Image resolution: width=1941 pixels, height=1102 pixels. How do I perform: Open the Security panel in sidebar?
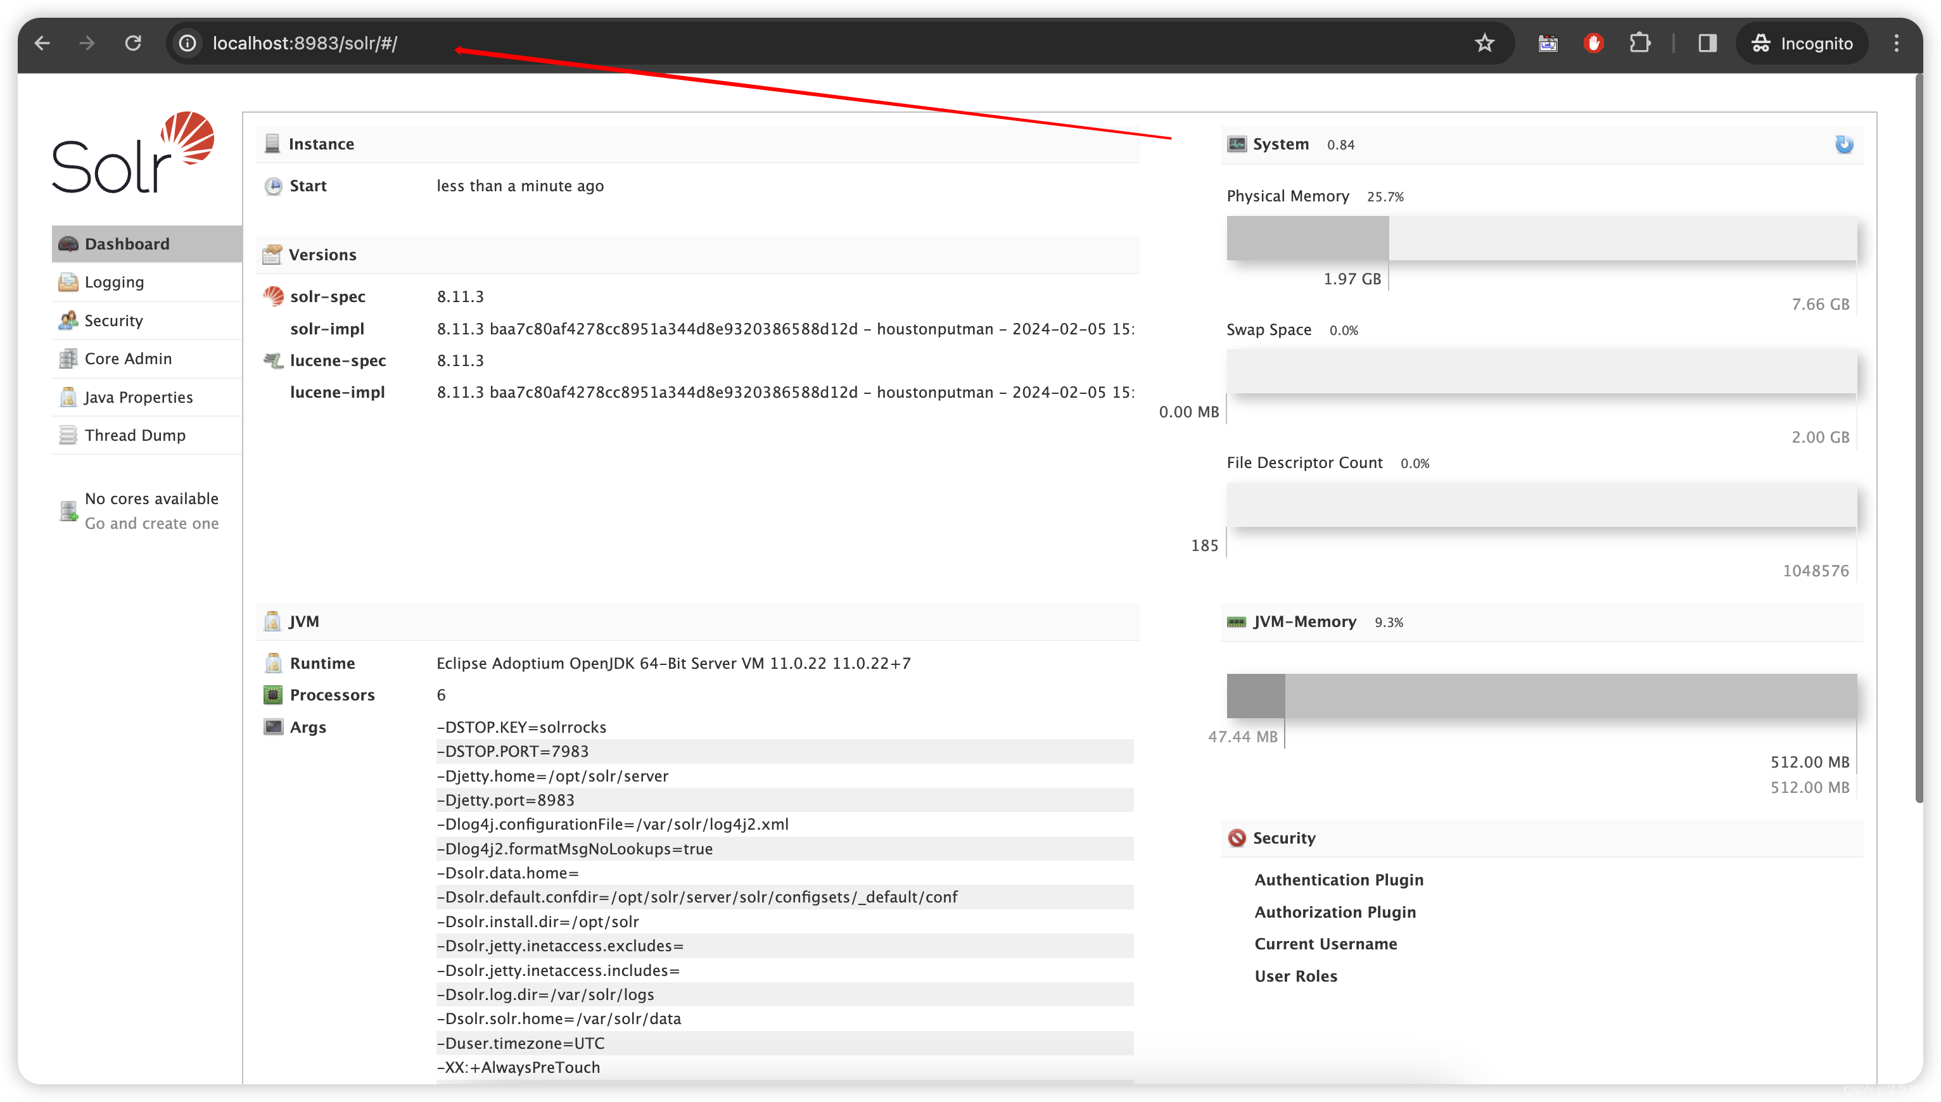113,320
